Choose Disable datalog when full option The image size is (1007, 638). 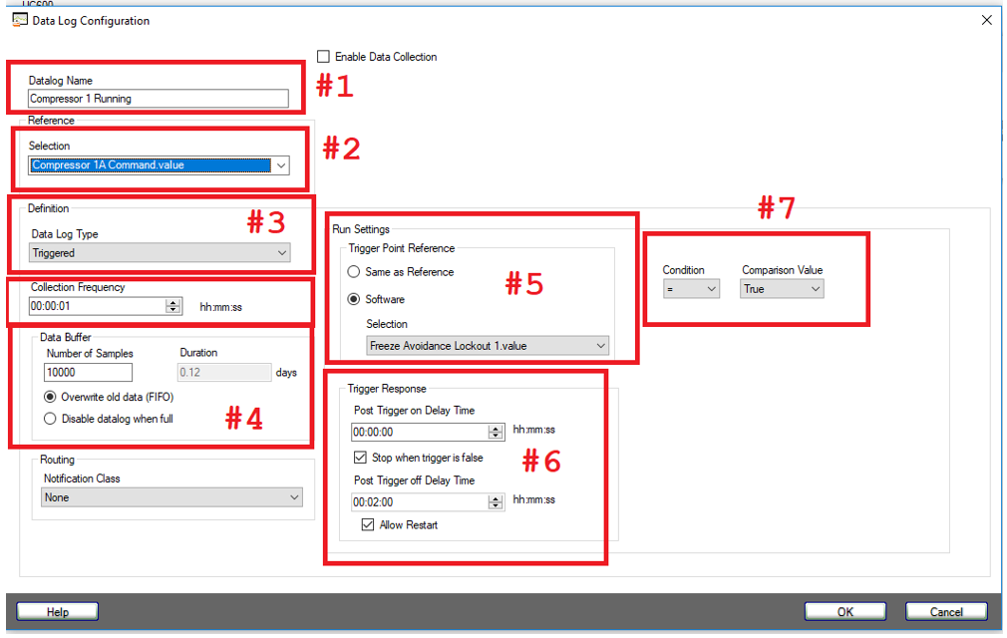(x=50, y=419)
